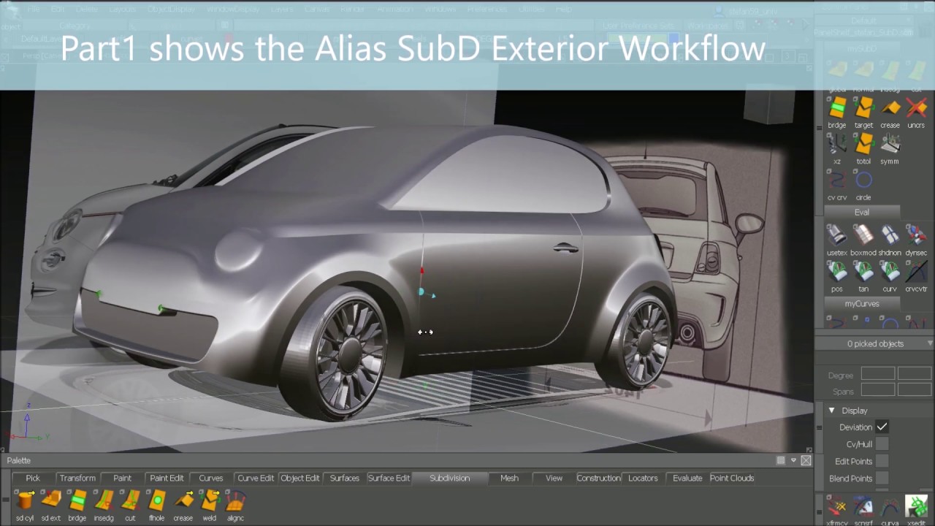935x526 pixels.
Task: Pick the insedg insert edge tool
Action: tap(104, 501)
